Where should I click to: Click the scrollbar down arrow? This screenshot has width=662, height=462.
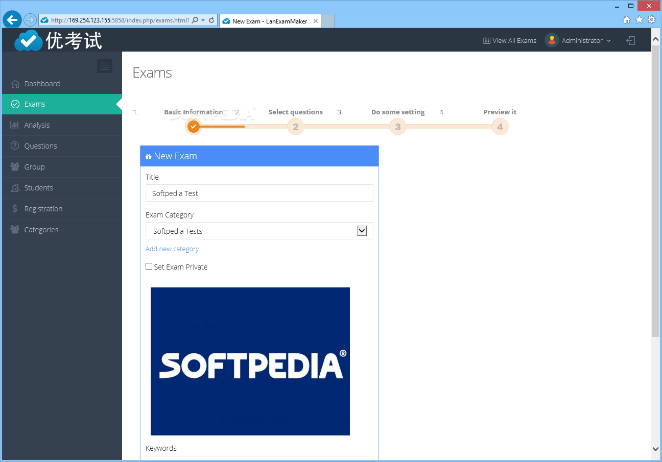point(656,449)
